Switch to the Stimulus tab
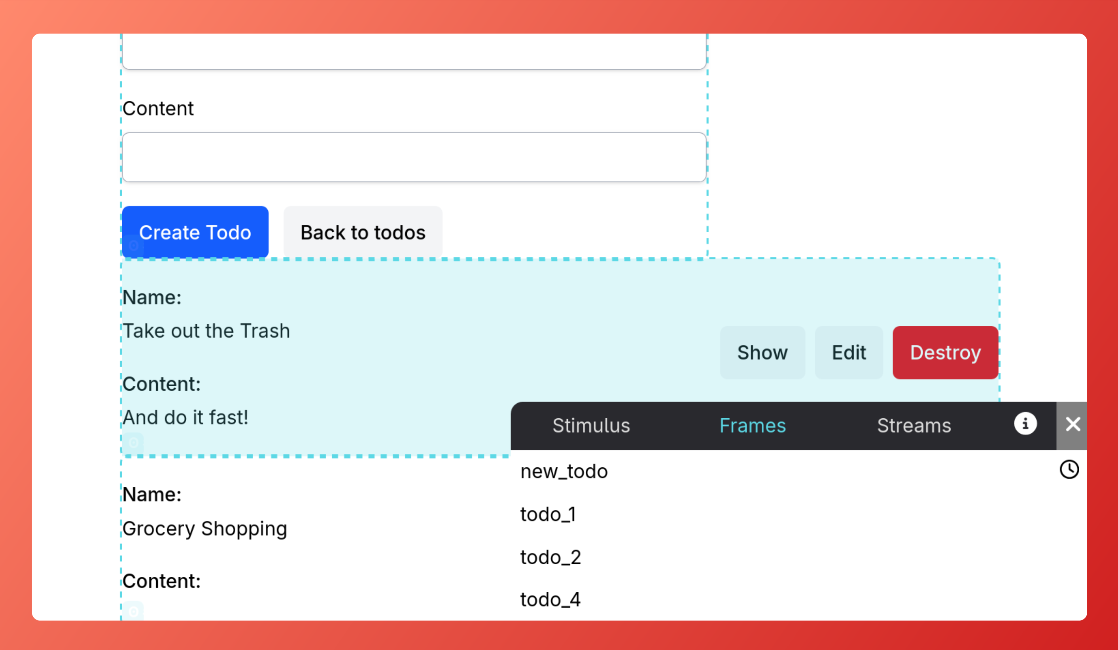This screenshot has width=1118, height=650. click(x=591, y=425)
